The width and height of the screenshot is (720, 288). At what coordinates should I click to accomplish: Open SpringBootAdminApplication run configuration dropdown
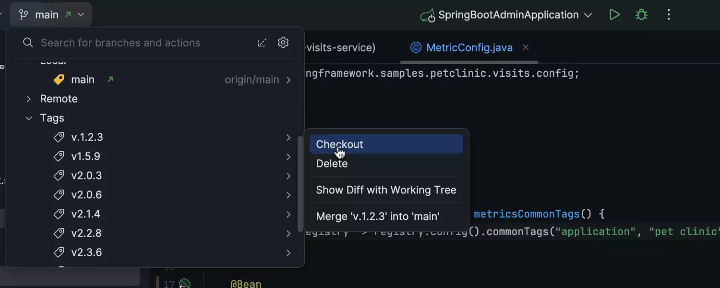[506, 15]
